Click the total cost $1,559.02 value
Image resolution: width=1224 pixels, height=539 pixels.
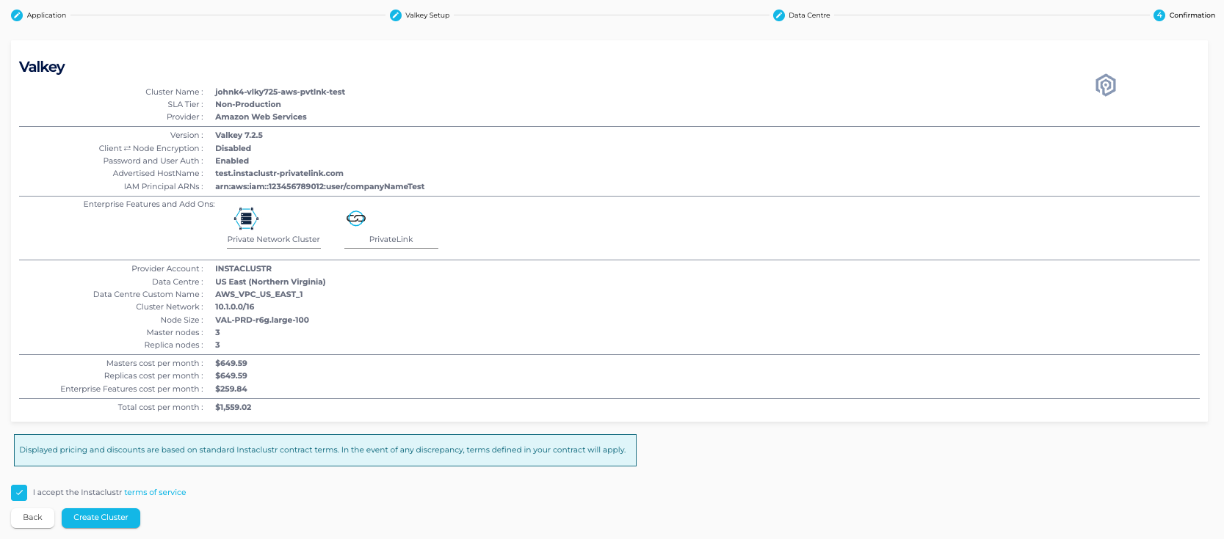[233, 408]
